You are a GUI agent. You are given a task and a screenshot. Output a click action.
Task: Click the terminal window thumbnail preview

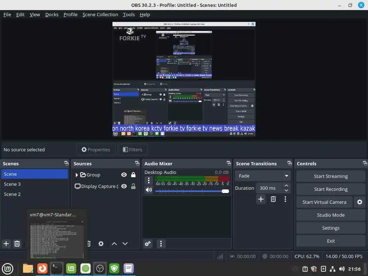point(57,239)
